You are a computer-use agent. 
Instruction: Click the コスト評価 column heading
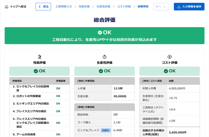point(169,63)
